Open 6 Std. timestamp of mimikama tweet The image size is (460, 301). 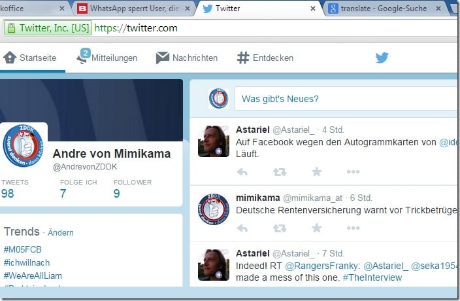[x=361, y=198]
